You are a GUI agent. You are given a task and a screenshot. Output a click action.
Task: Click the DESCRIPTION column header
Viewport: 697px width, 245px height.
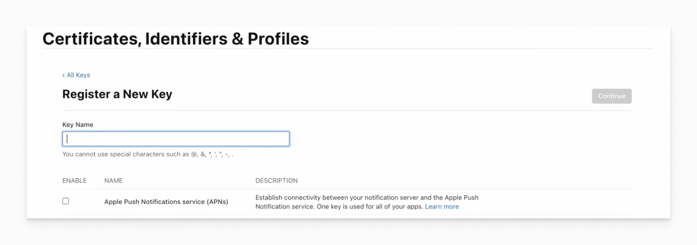coord(276,181)
